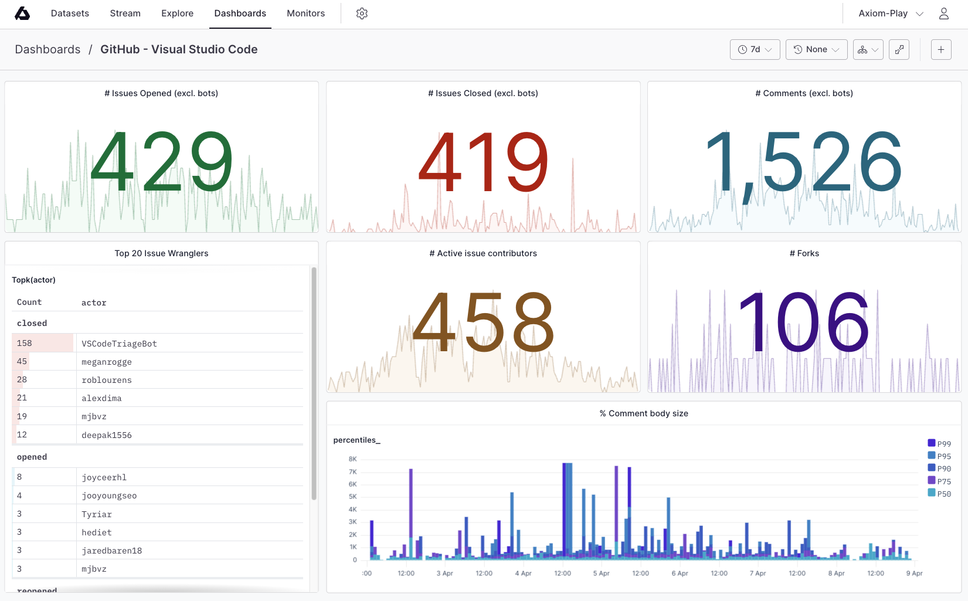This screenshot has width=968, height=601.
Task: Open the Axiom-Play organization dropdown
Action: [891, 13]
